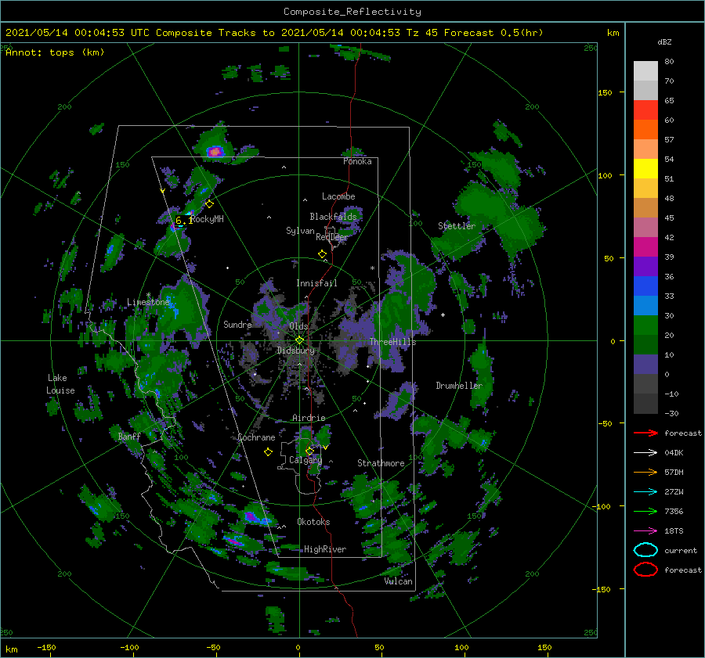Image resolution: width=705 pixels, height=658 pixels.
Task: Click the Lacombe town label
Action: 338,196
